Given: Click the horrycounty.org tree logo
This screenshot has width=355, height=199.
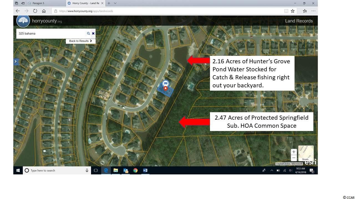Looking at the screenshot, I should 23,21.
